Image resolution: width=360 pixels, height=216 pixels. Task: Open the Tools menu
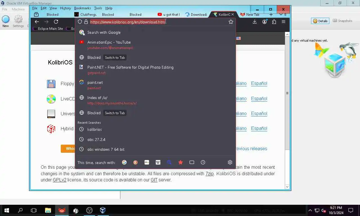tap(98, 8)
